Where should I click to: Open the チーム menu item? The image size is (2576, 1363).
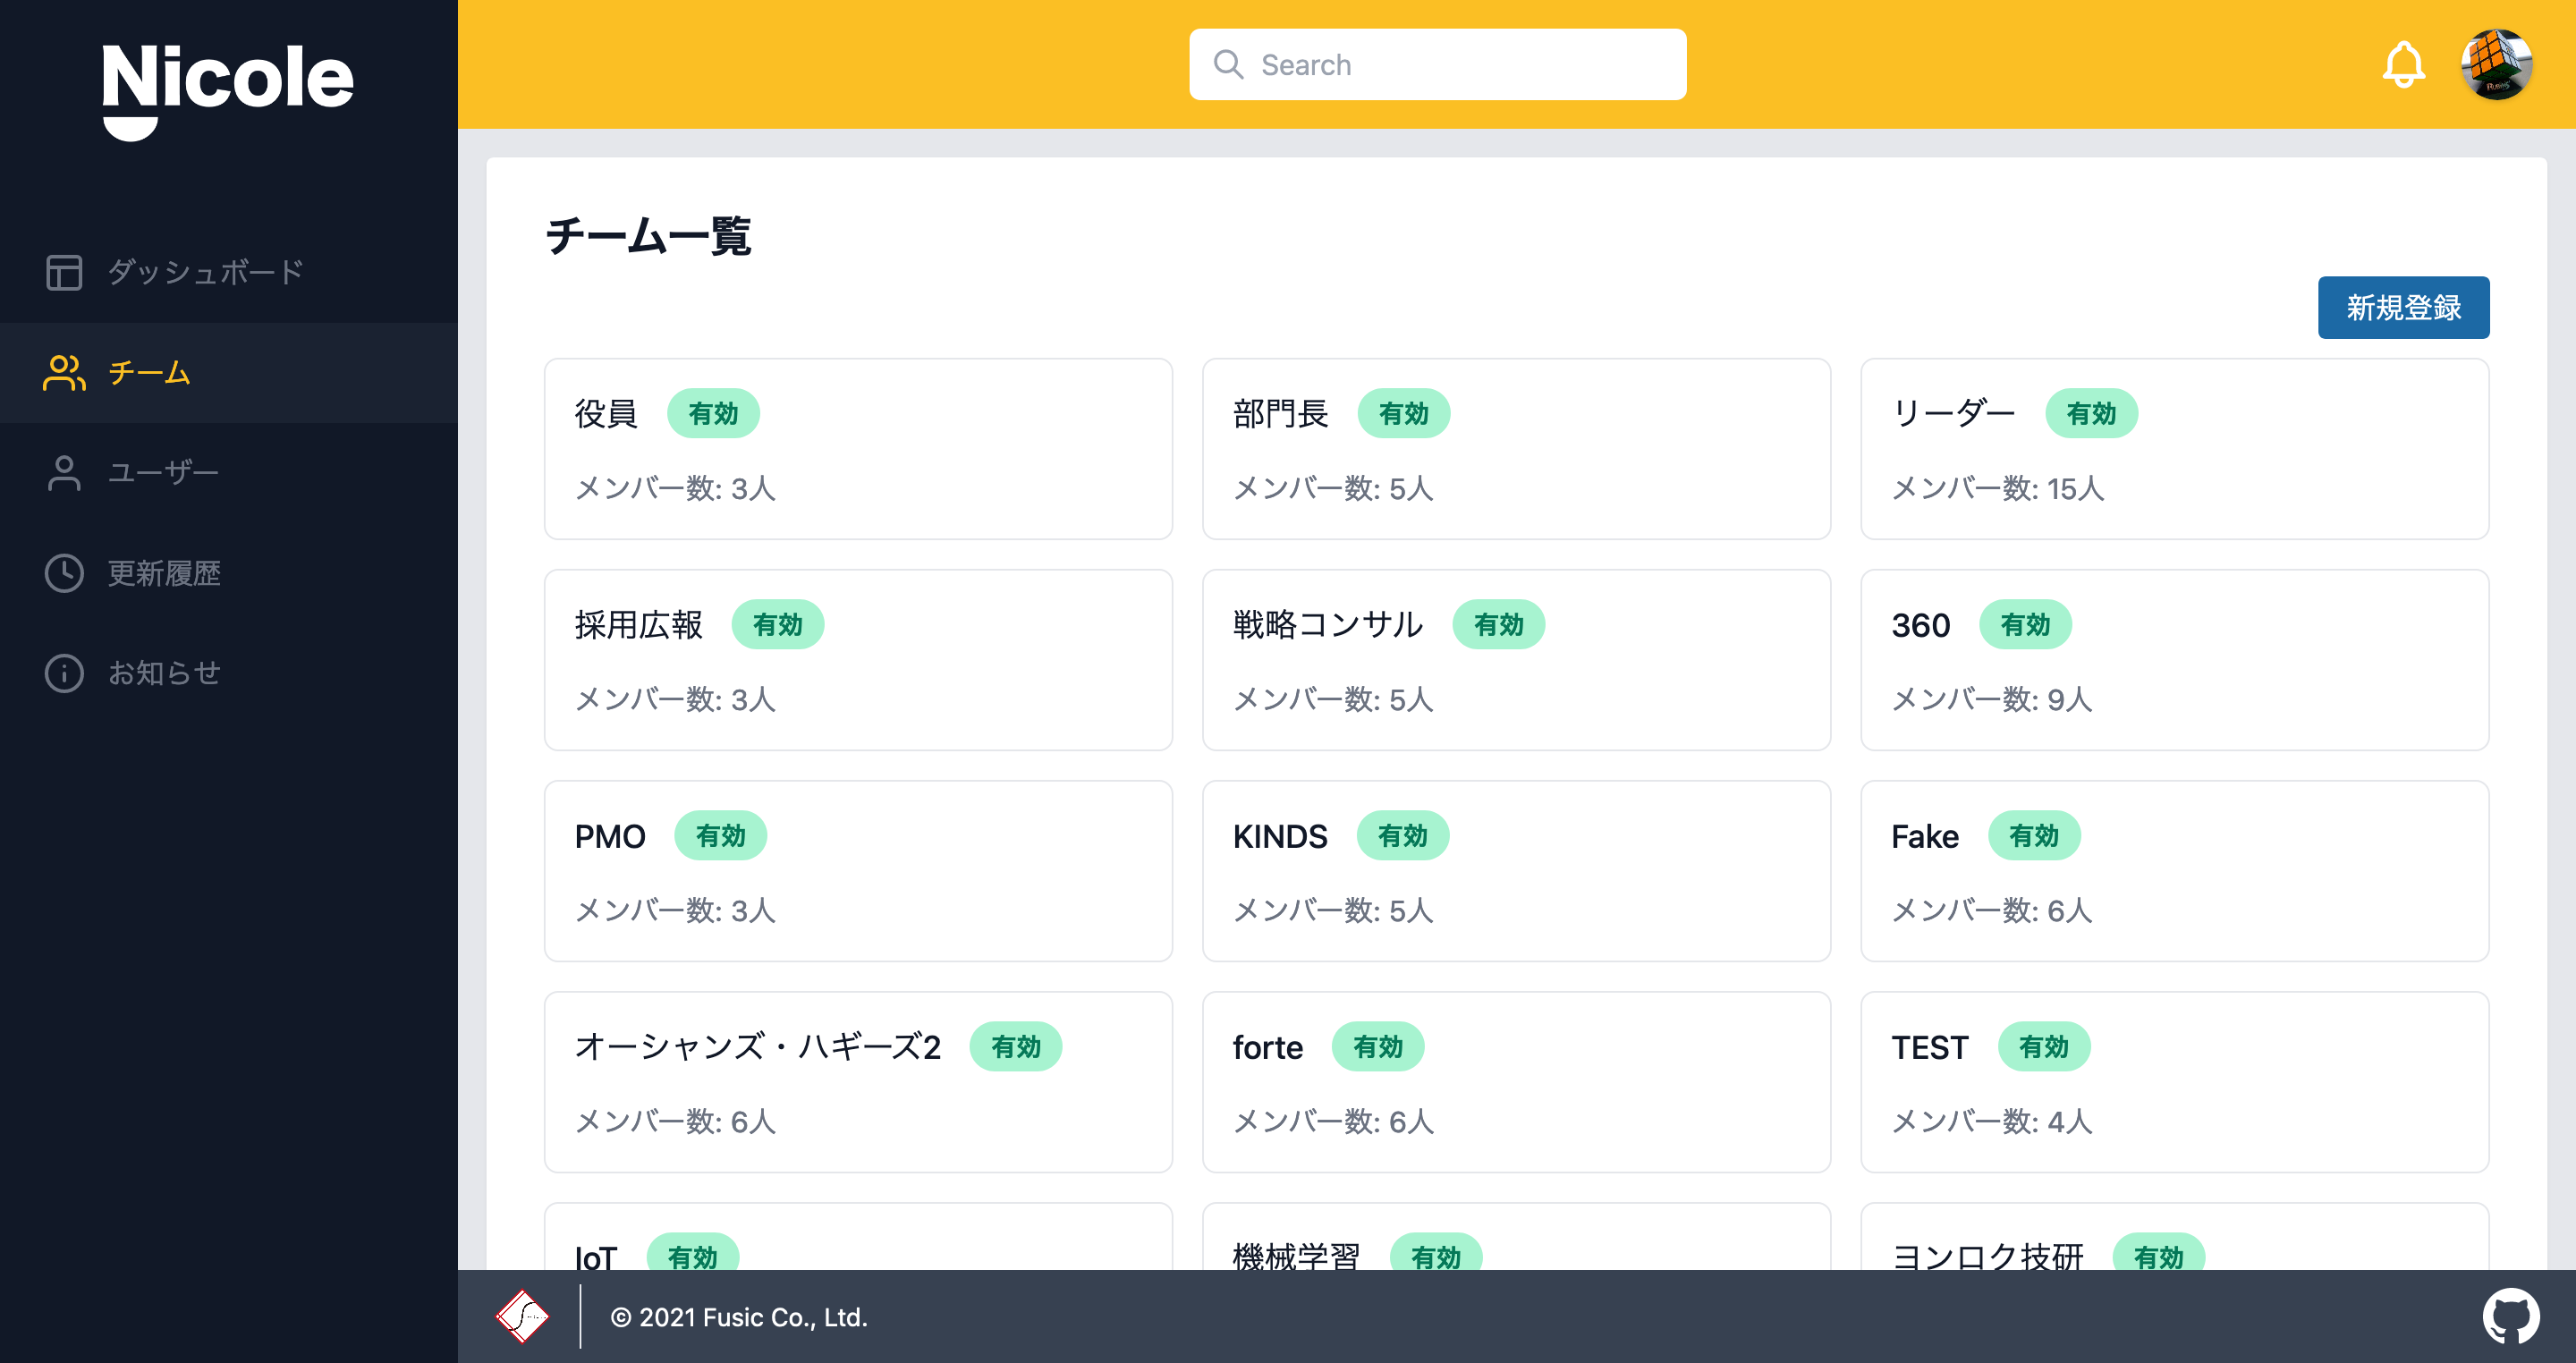[x=150, y=373]
